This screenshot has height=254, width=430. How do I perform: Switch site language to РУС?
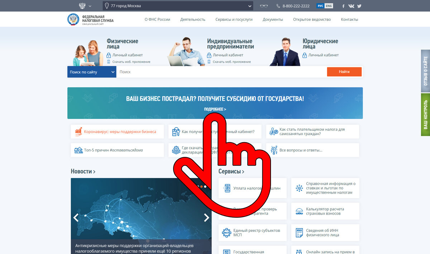pyautogui.click(x=320, y=6)
